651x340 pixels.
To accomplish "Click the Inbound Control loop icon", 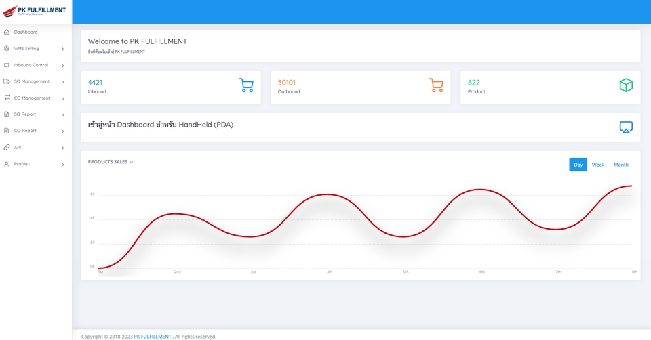I will [7, 65].
